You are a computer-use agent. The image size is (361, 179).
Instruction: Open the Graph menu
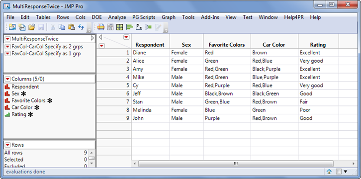coord(169,17)
